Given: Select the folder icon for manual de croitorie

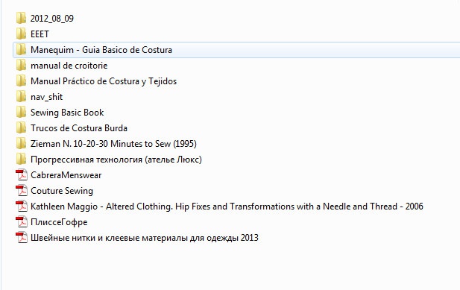Looking at the screenshot, I should coord(21,66).
